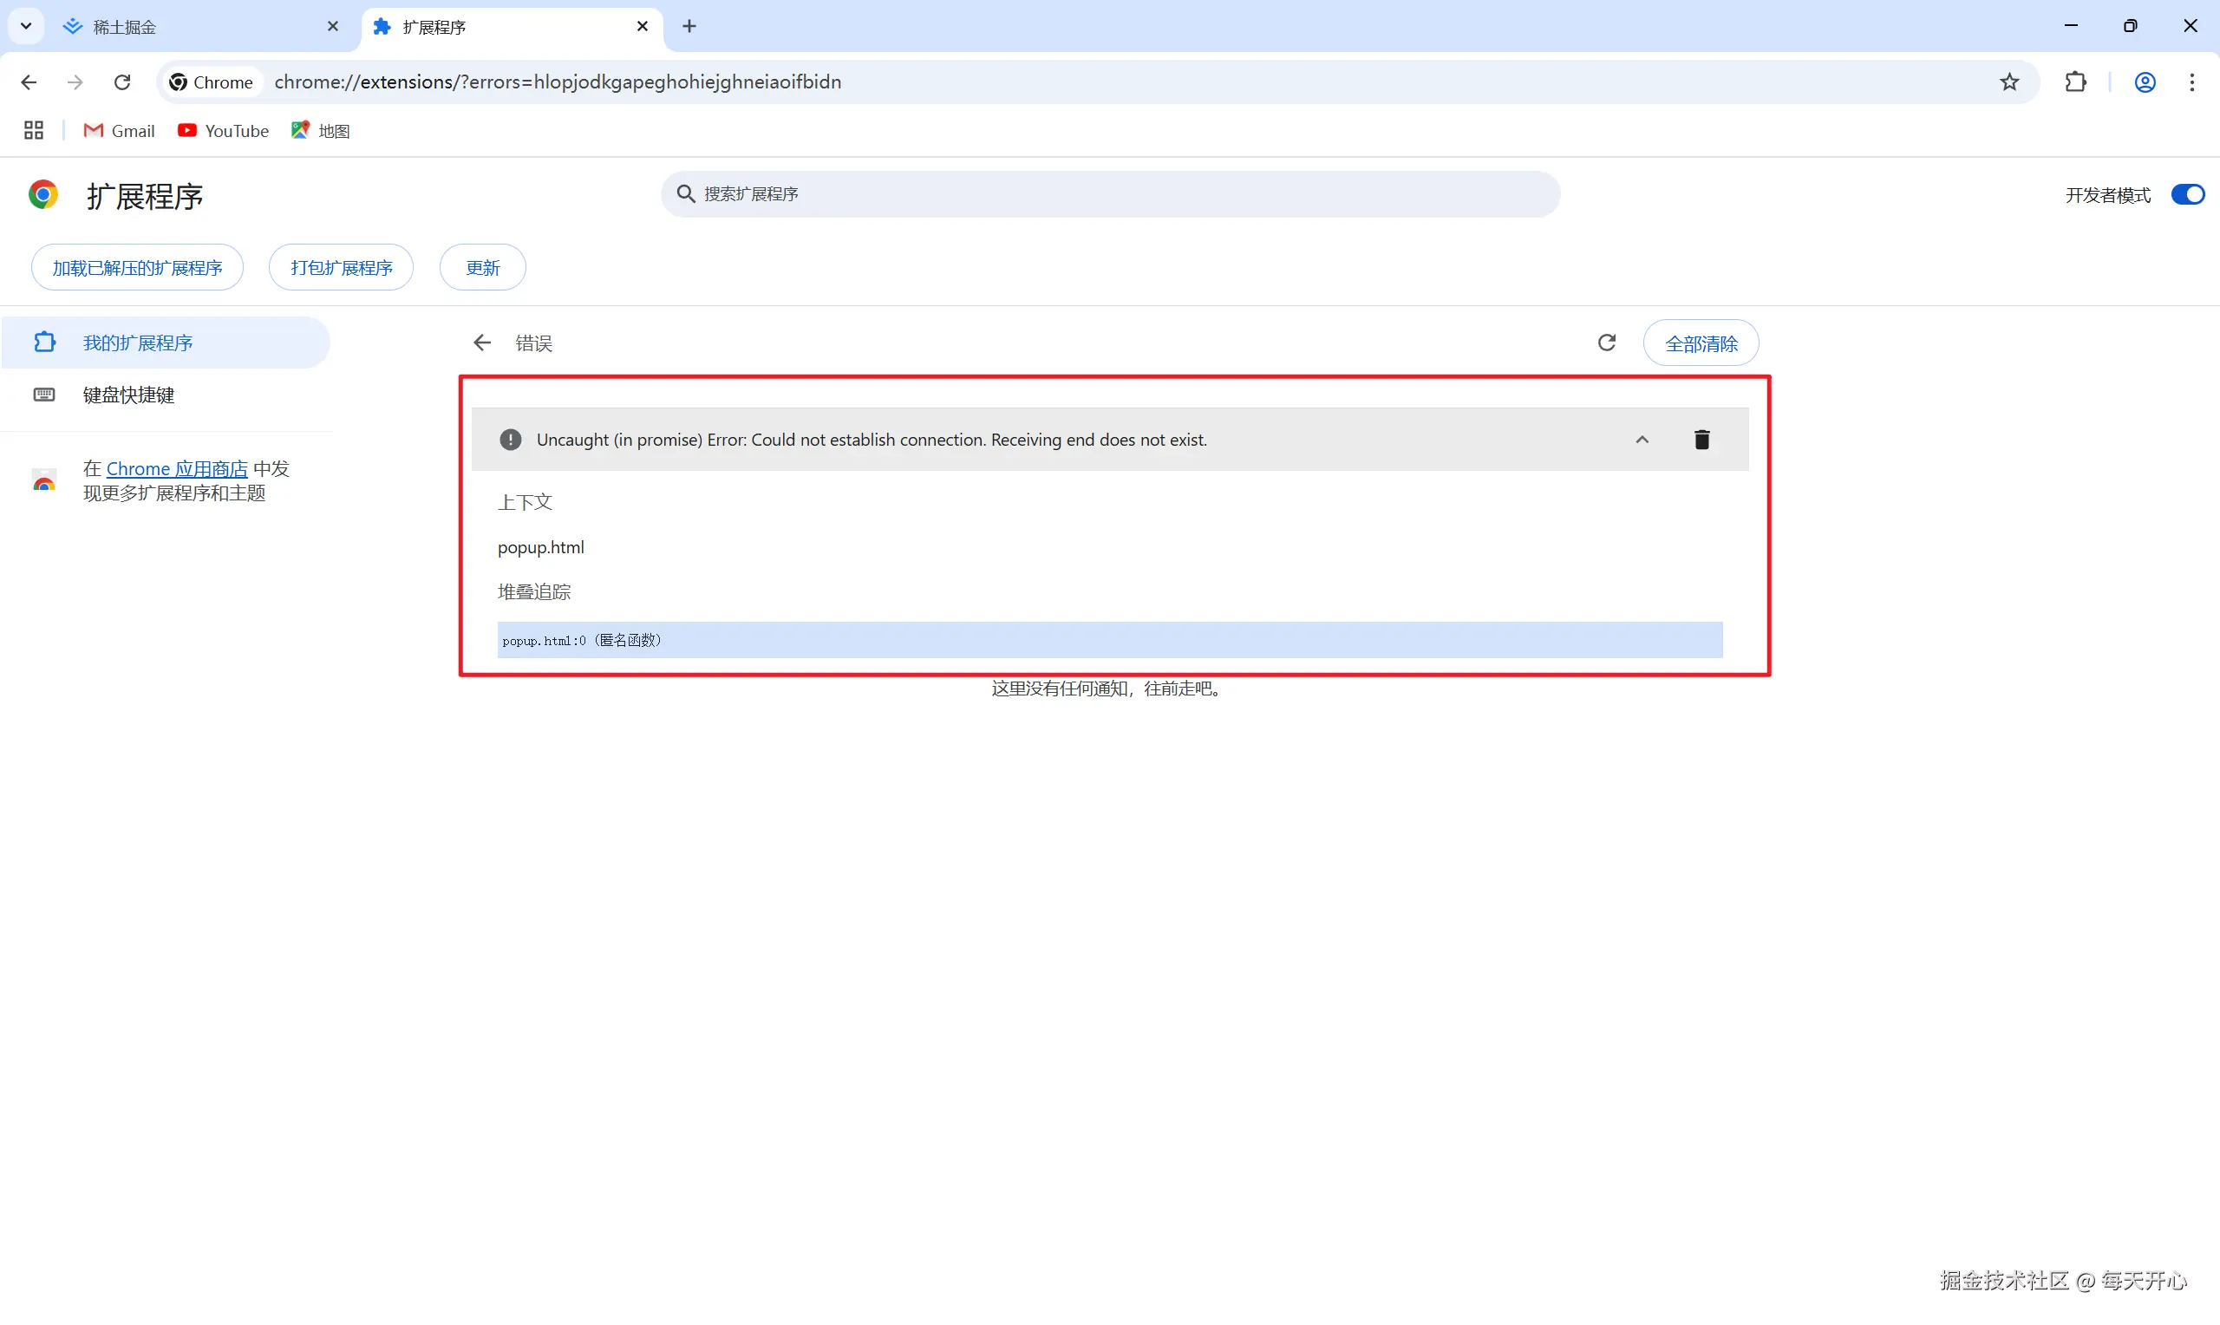This screenshot has height=1325, width=2220.
Task: Reload extension errors with the refresh icon
Action: (x=1606, y=343)
